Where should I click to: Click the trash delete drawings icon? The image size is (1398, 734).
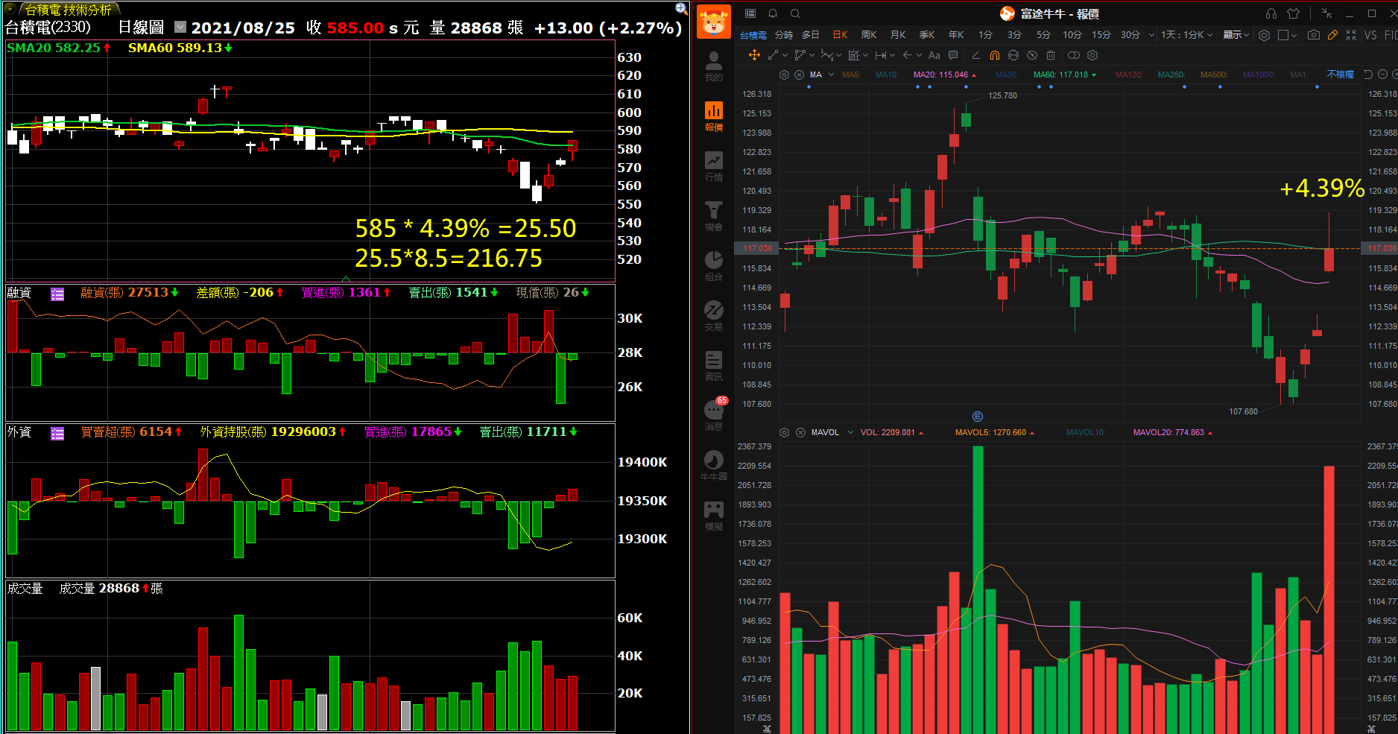click(1051, 55)
